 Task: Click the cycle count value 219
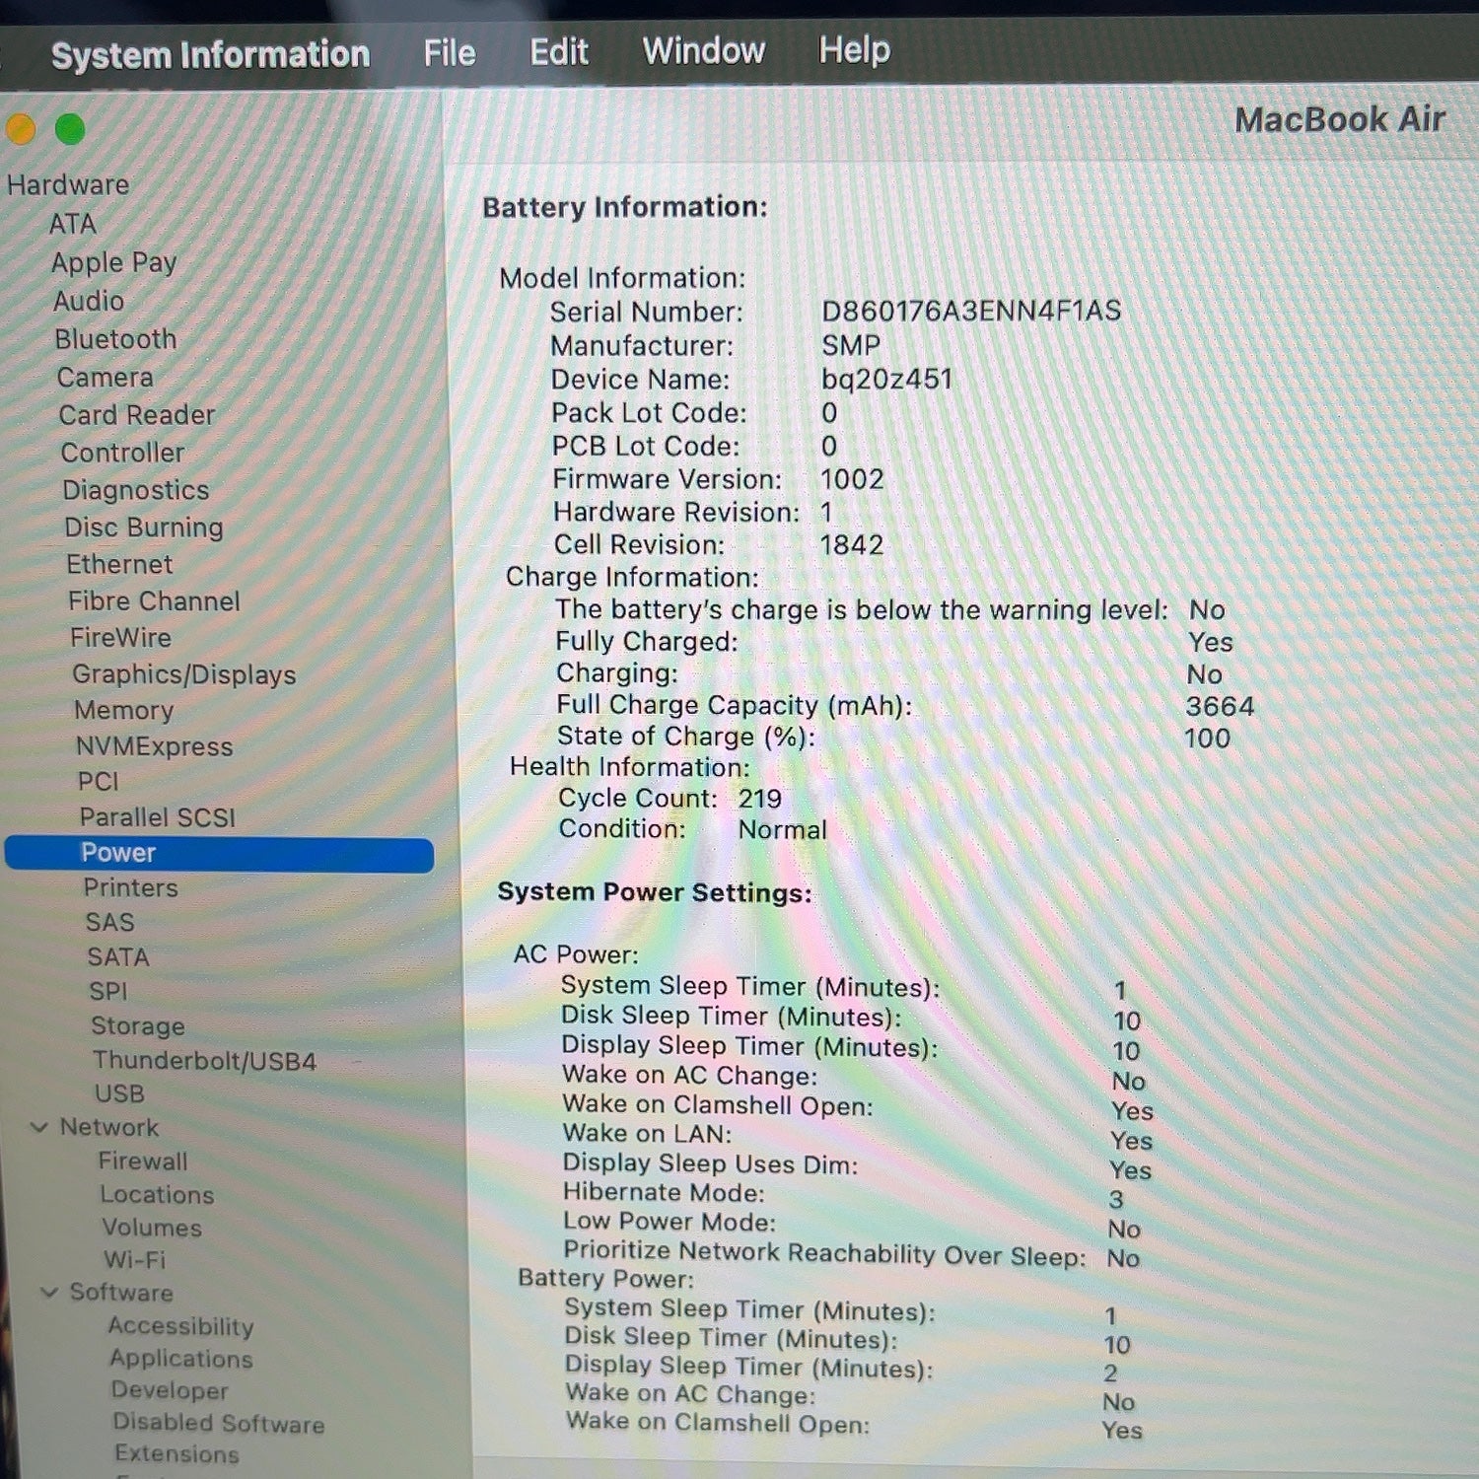pos(760,799)
